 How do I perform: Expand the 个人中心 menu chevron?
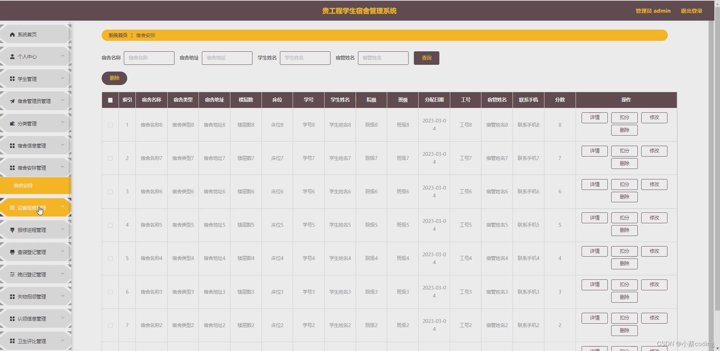63,56
